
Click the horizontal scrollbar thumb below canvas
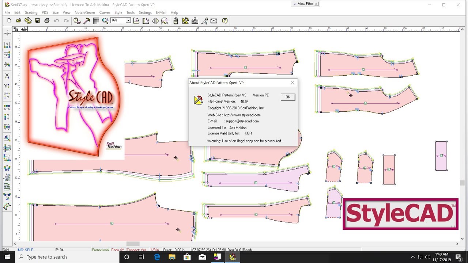133,244
